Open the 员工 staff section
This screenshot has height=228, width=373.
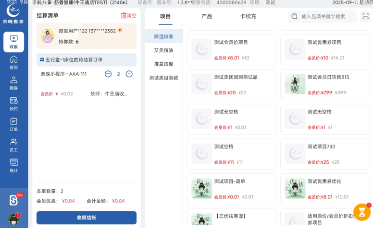[x=13, y=145]
